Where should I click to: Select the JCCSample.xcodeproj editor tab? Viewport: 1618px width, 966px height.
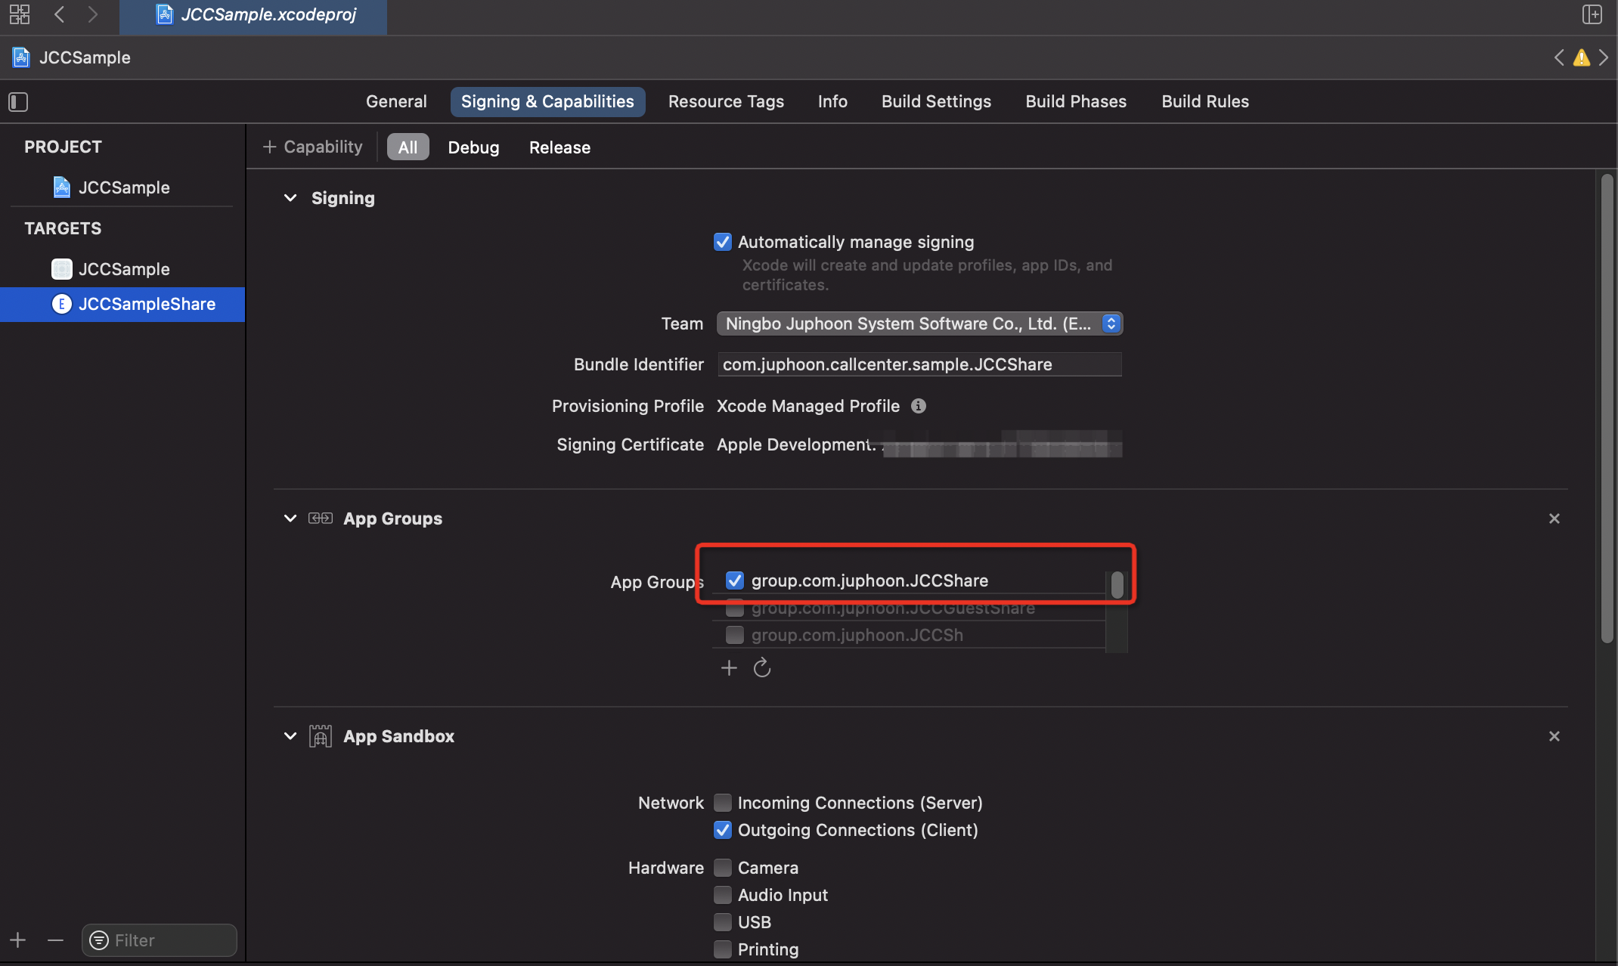pyautogui.click(x=253, y=15)
